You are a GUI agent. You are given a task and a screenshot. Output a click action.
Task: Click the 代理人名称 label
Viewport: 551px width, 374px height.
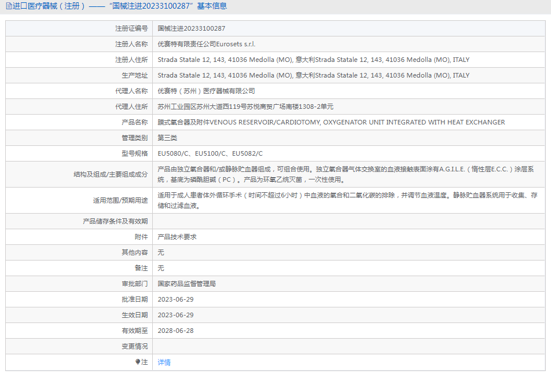tap(131, 91)
